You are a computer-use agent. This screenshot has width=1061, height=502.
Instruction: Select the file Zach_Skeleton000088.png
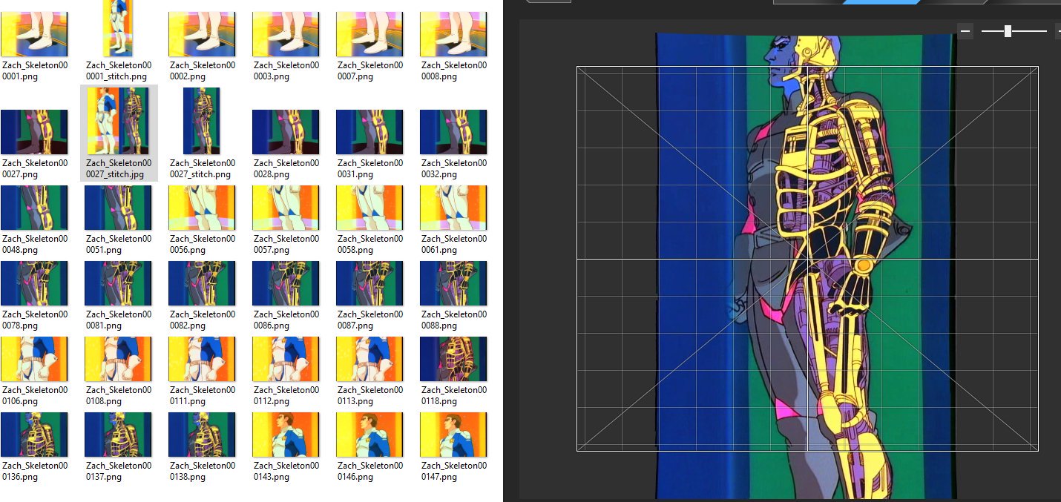[x=454, y=296]
